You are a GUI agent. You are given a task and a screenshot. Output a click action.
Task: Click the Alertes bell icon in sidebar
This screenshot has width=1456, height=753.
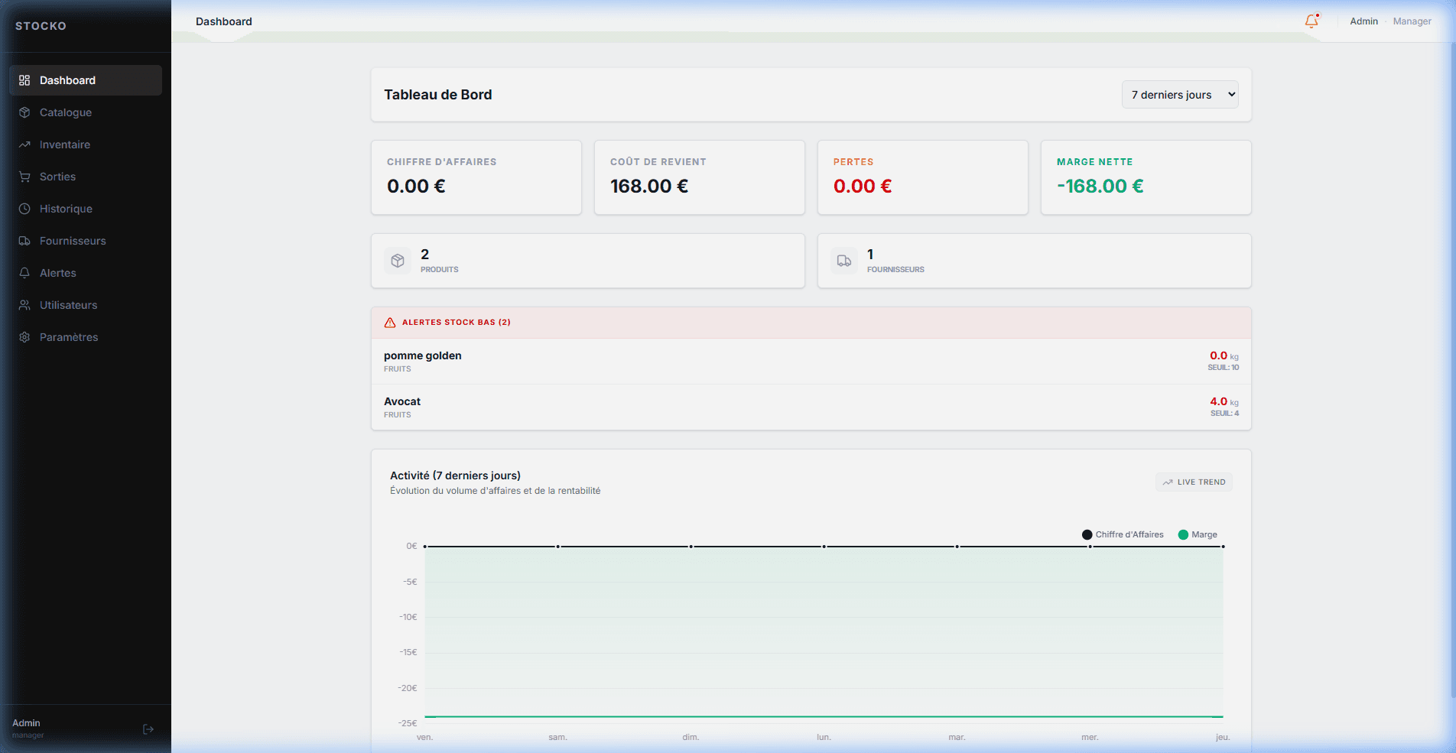(x=24, y=273)
